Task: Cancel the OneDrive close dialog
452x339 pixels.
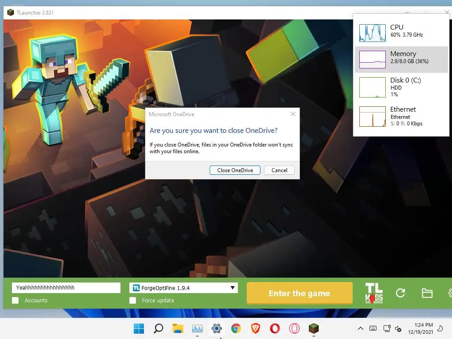Action: tap(279, 170)
